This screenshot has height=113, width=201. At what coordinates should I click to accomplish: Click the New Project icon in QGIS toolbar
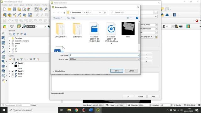[5, 9]
